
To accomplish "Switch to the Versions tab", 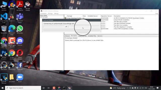I will 100,36.
